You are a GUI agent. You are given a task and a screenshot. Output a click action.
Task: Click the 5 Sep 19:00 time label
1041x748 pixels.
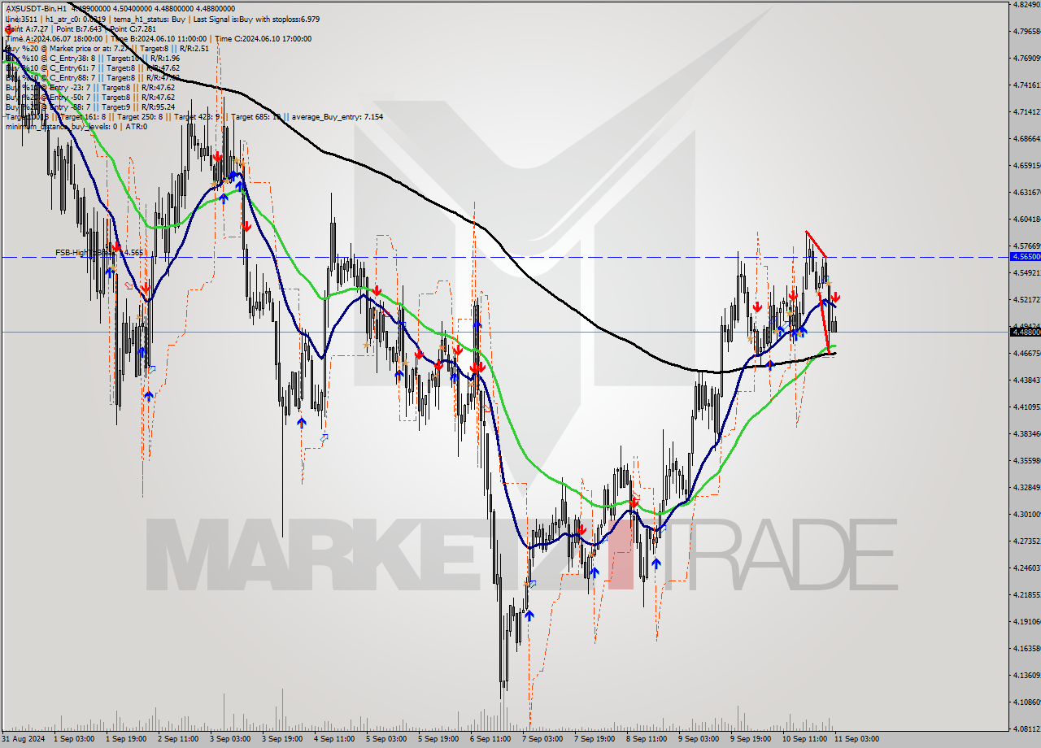(x=438, y=739)
